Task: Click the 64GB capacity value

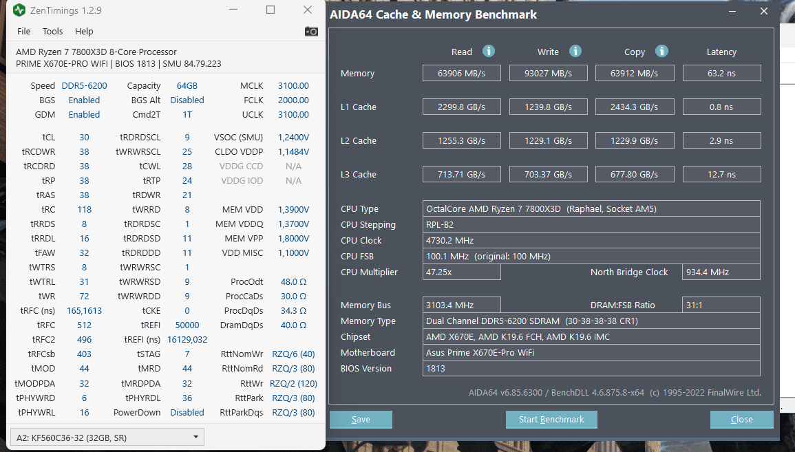Action: pyautogui.click(x=187, y=85)
